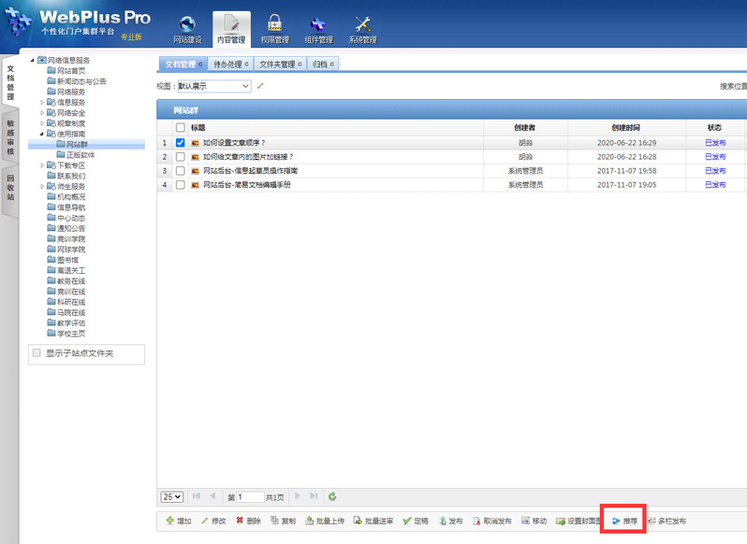The width and height of the screenshot is (747, 544).
Task: Switch to the 待办处理 tab
Action: (227, 64)
